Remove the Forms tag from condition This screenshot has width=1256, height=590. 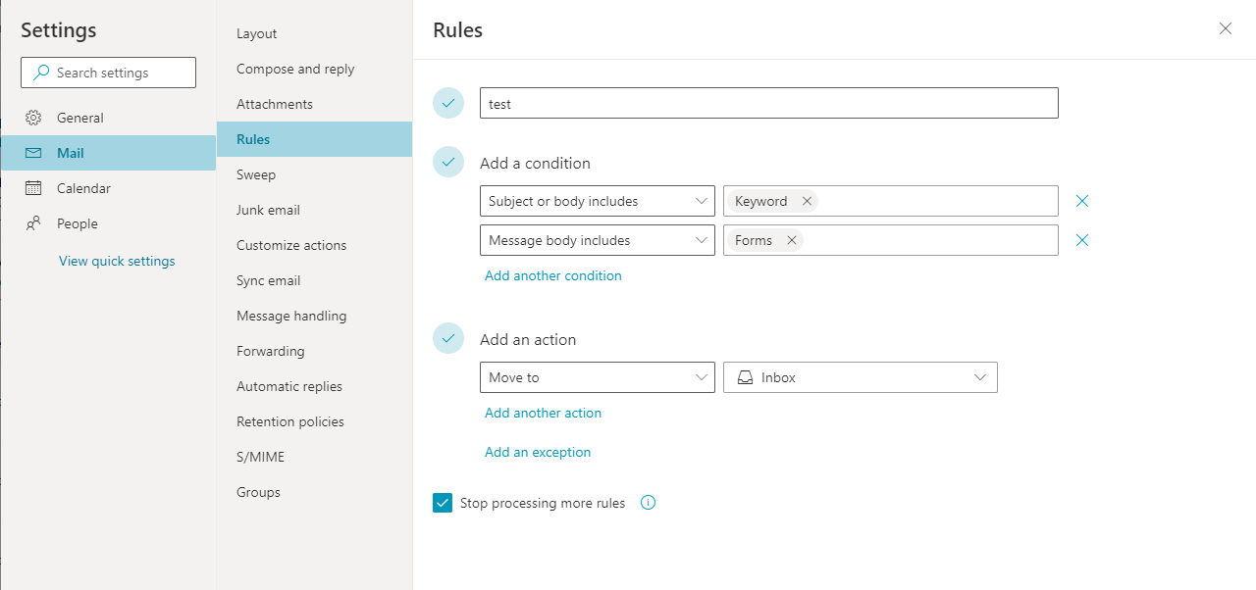(791, 240)
